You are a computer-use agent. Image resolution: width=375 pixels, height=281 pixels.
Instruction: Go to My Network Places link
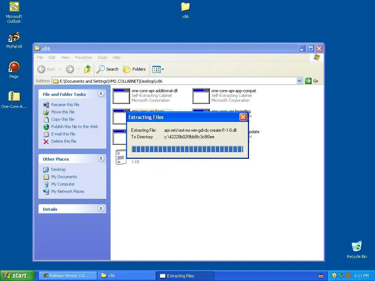point(68,191)
